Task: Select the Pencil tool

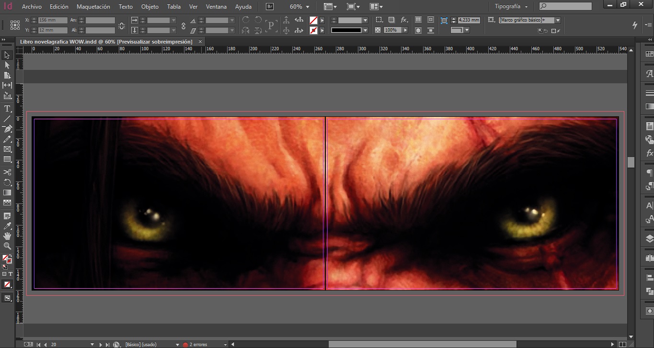Action: point(7,139)
